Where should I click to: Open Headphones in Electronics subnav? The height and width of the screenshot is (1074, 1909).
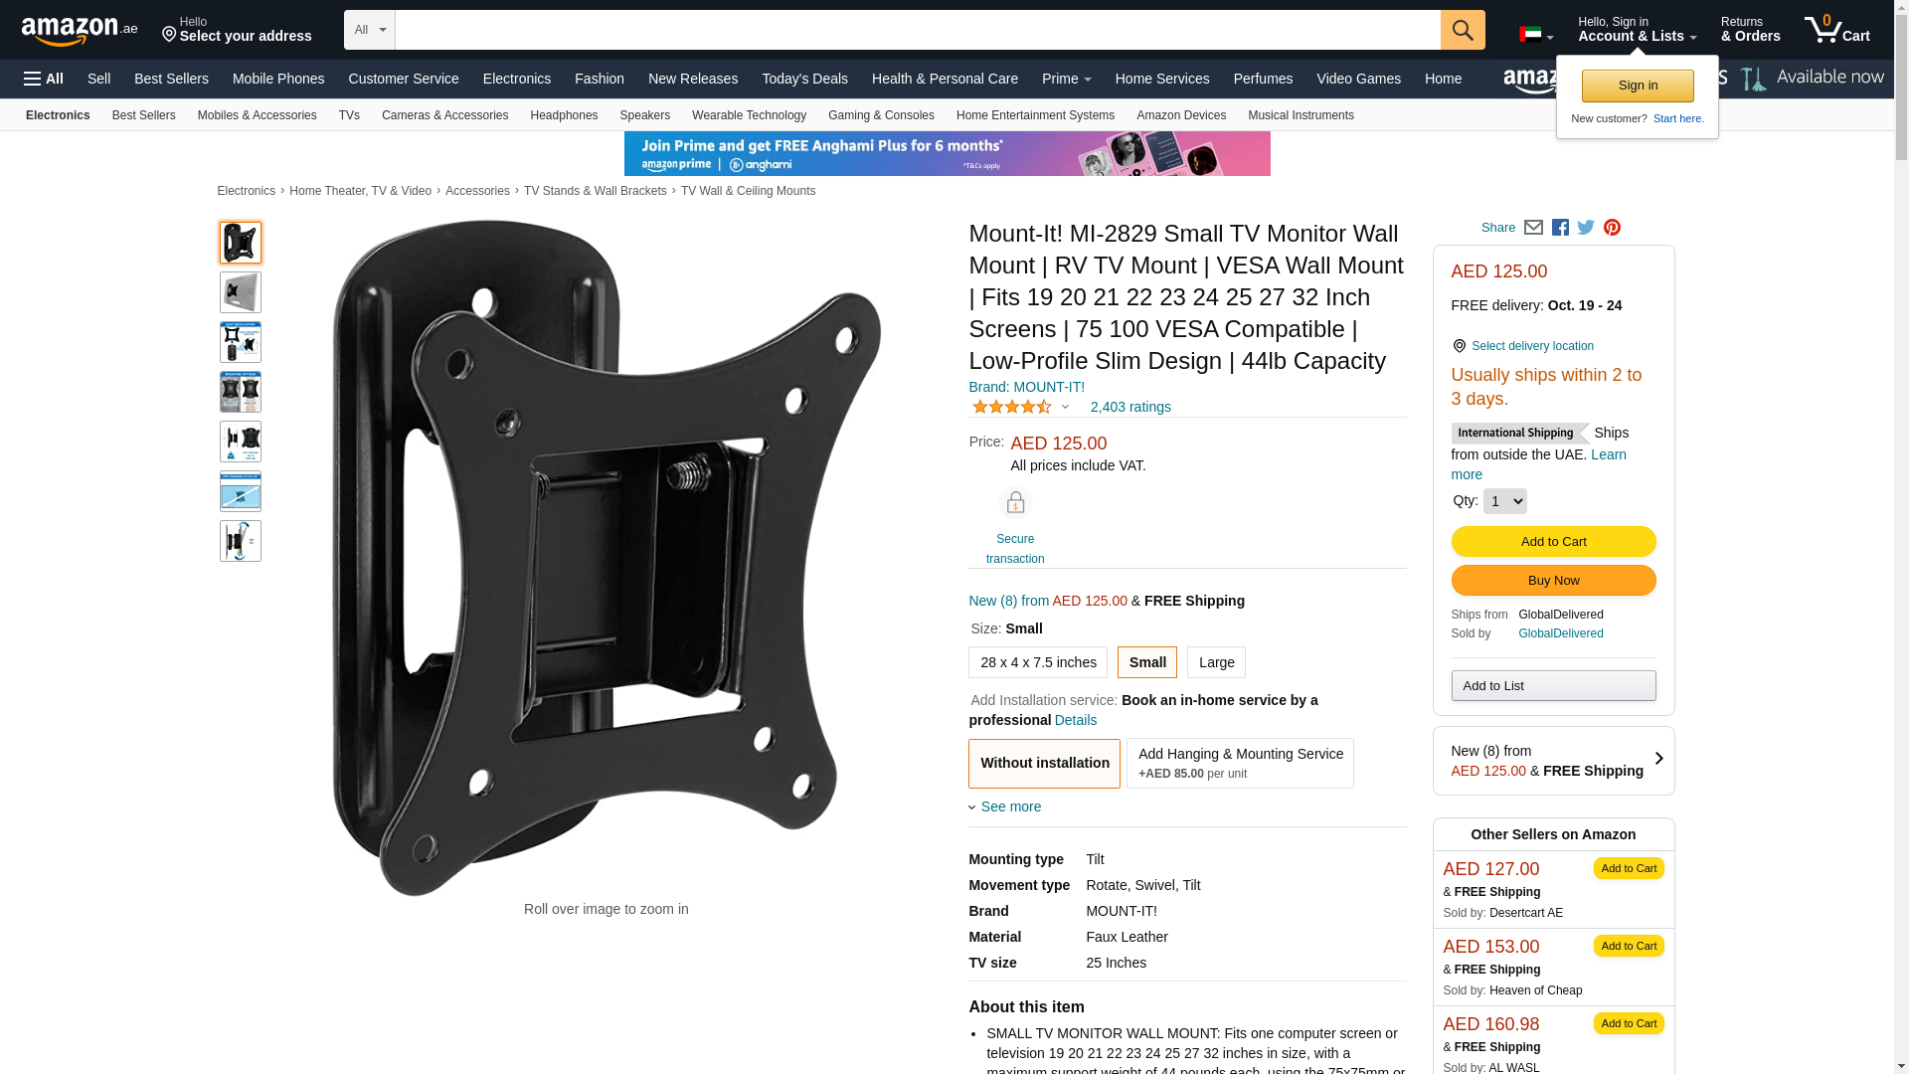(x=564, y=115)
